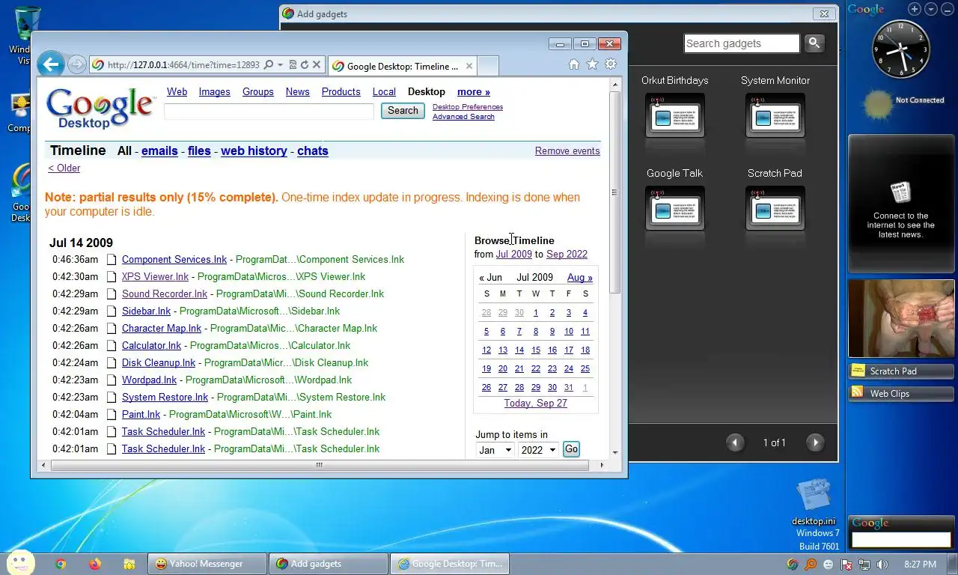Screen dimensions: 958x575
Task: Open Favorites star icon
Action: pyautogui.click(x=592, y=64)
